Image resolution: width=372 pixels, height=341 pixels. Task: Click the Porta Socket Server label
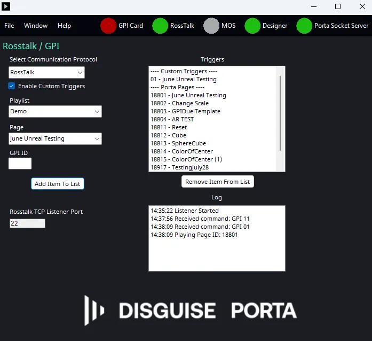(341, 26)
